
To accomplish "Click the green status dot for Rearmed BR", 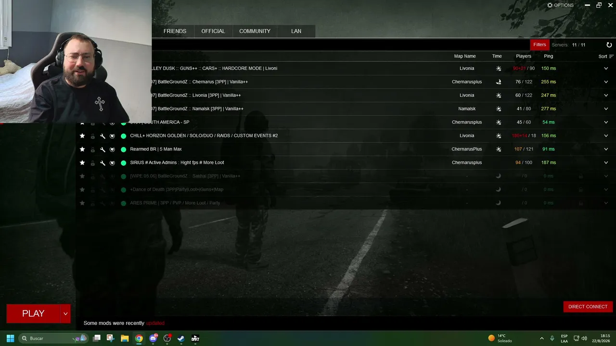I will pyautogui.click(x=123, y=149).
